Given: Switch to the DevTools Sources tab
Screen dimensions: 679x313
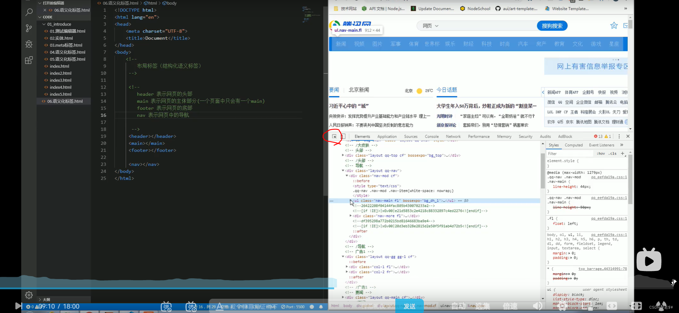Looking at the screenshot, I should [x=411, y=136].
